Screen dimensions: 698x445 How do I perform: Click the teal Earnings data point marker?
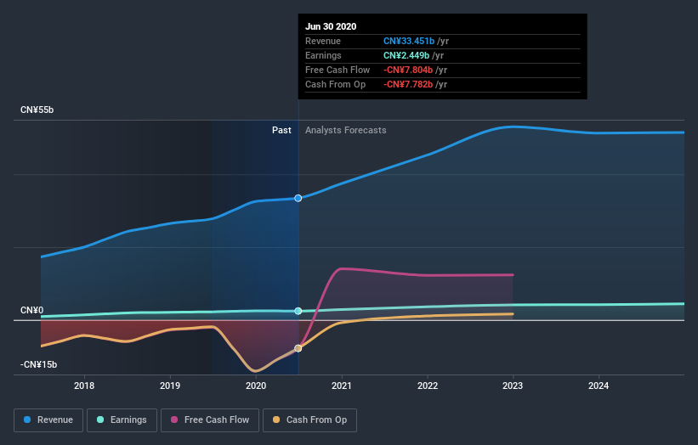tap(298, 311)
